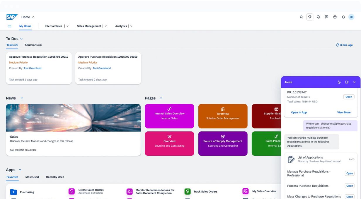361x199 pixels.
Task: Click the search magnifier icon in header
Action: (x=301, y=17)
